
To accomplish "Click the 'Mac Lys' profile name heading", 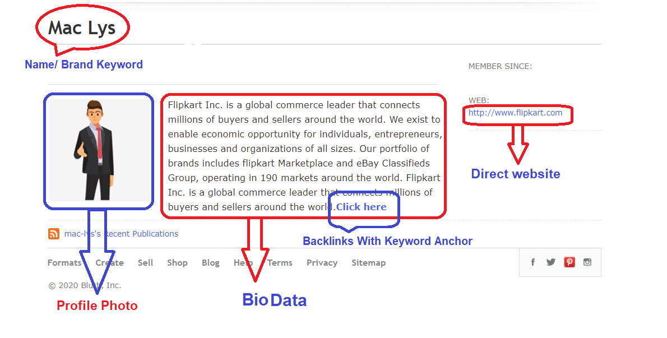I will [x=82, y=28].
